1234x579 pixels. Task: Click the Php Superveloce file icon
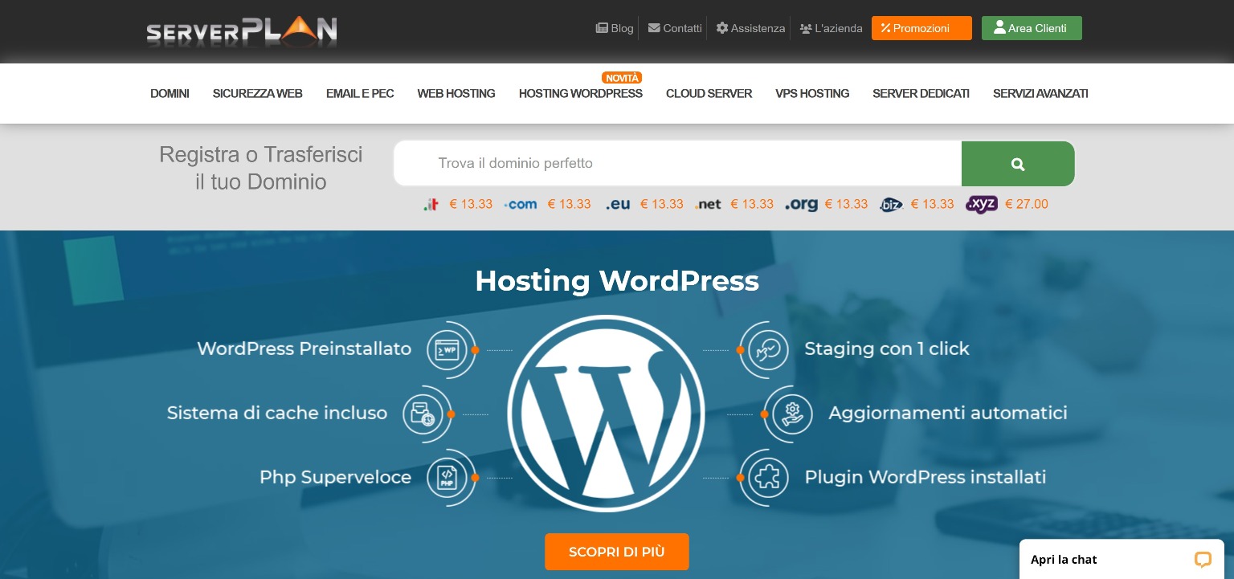pyautogui.click(x=447, y=479)
